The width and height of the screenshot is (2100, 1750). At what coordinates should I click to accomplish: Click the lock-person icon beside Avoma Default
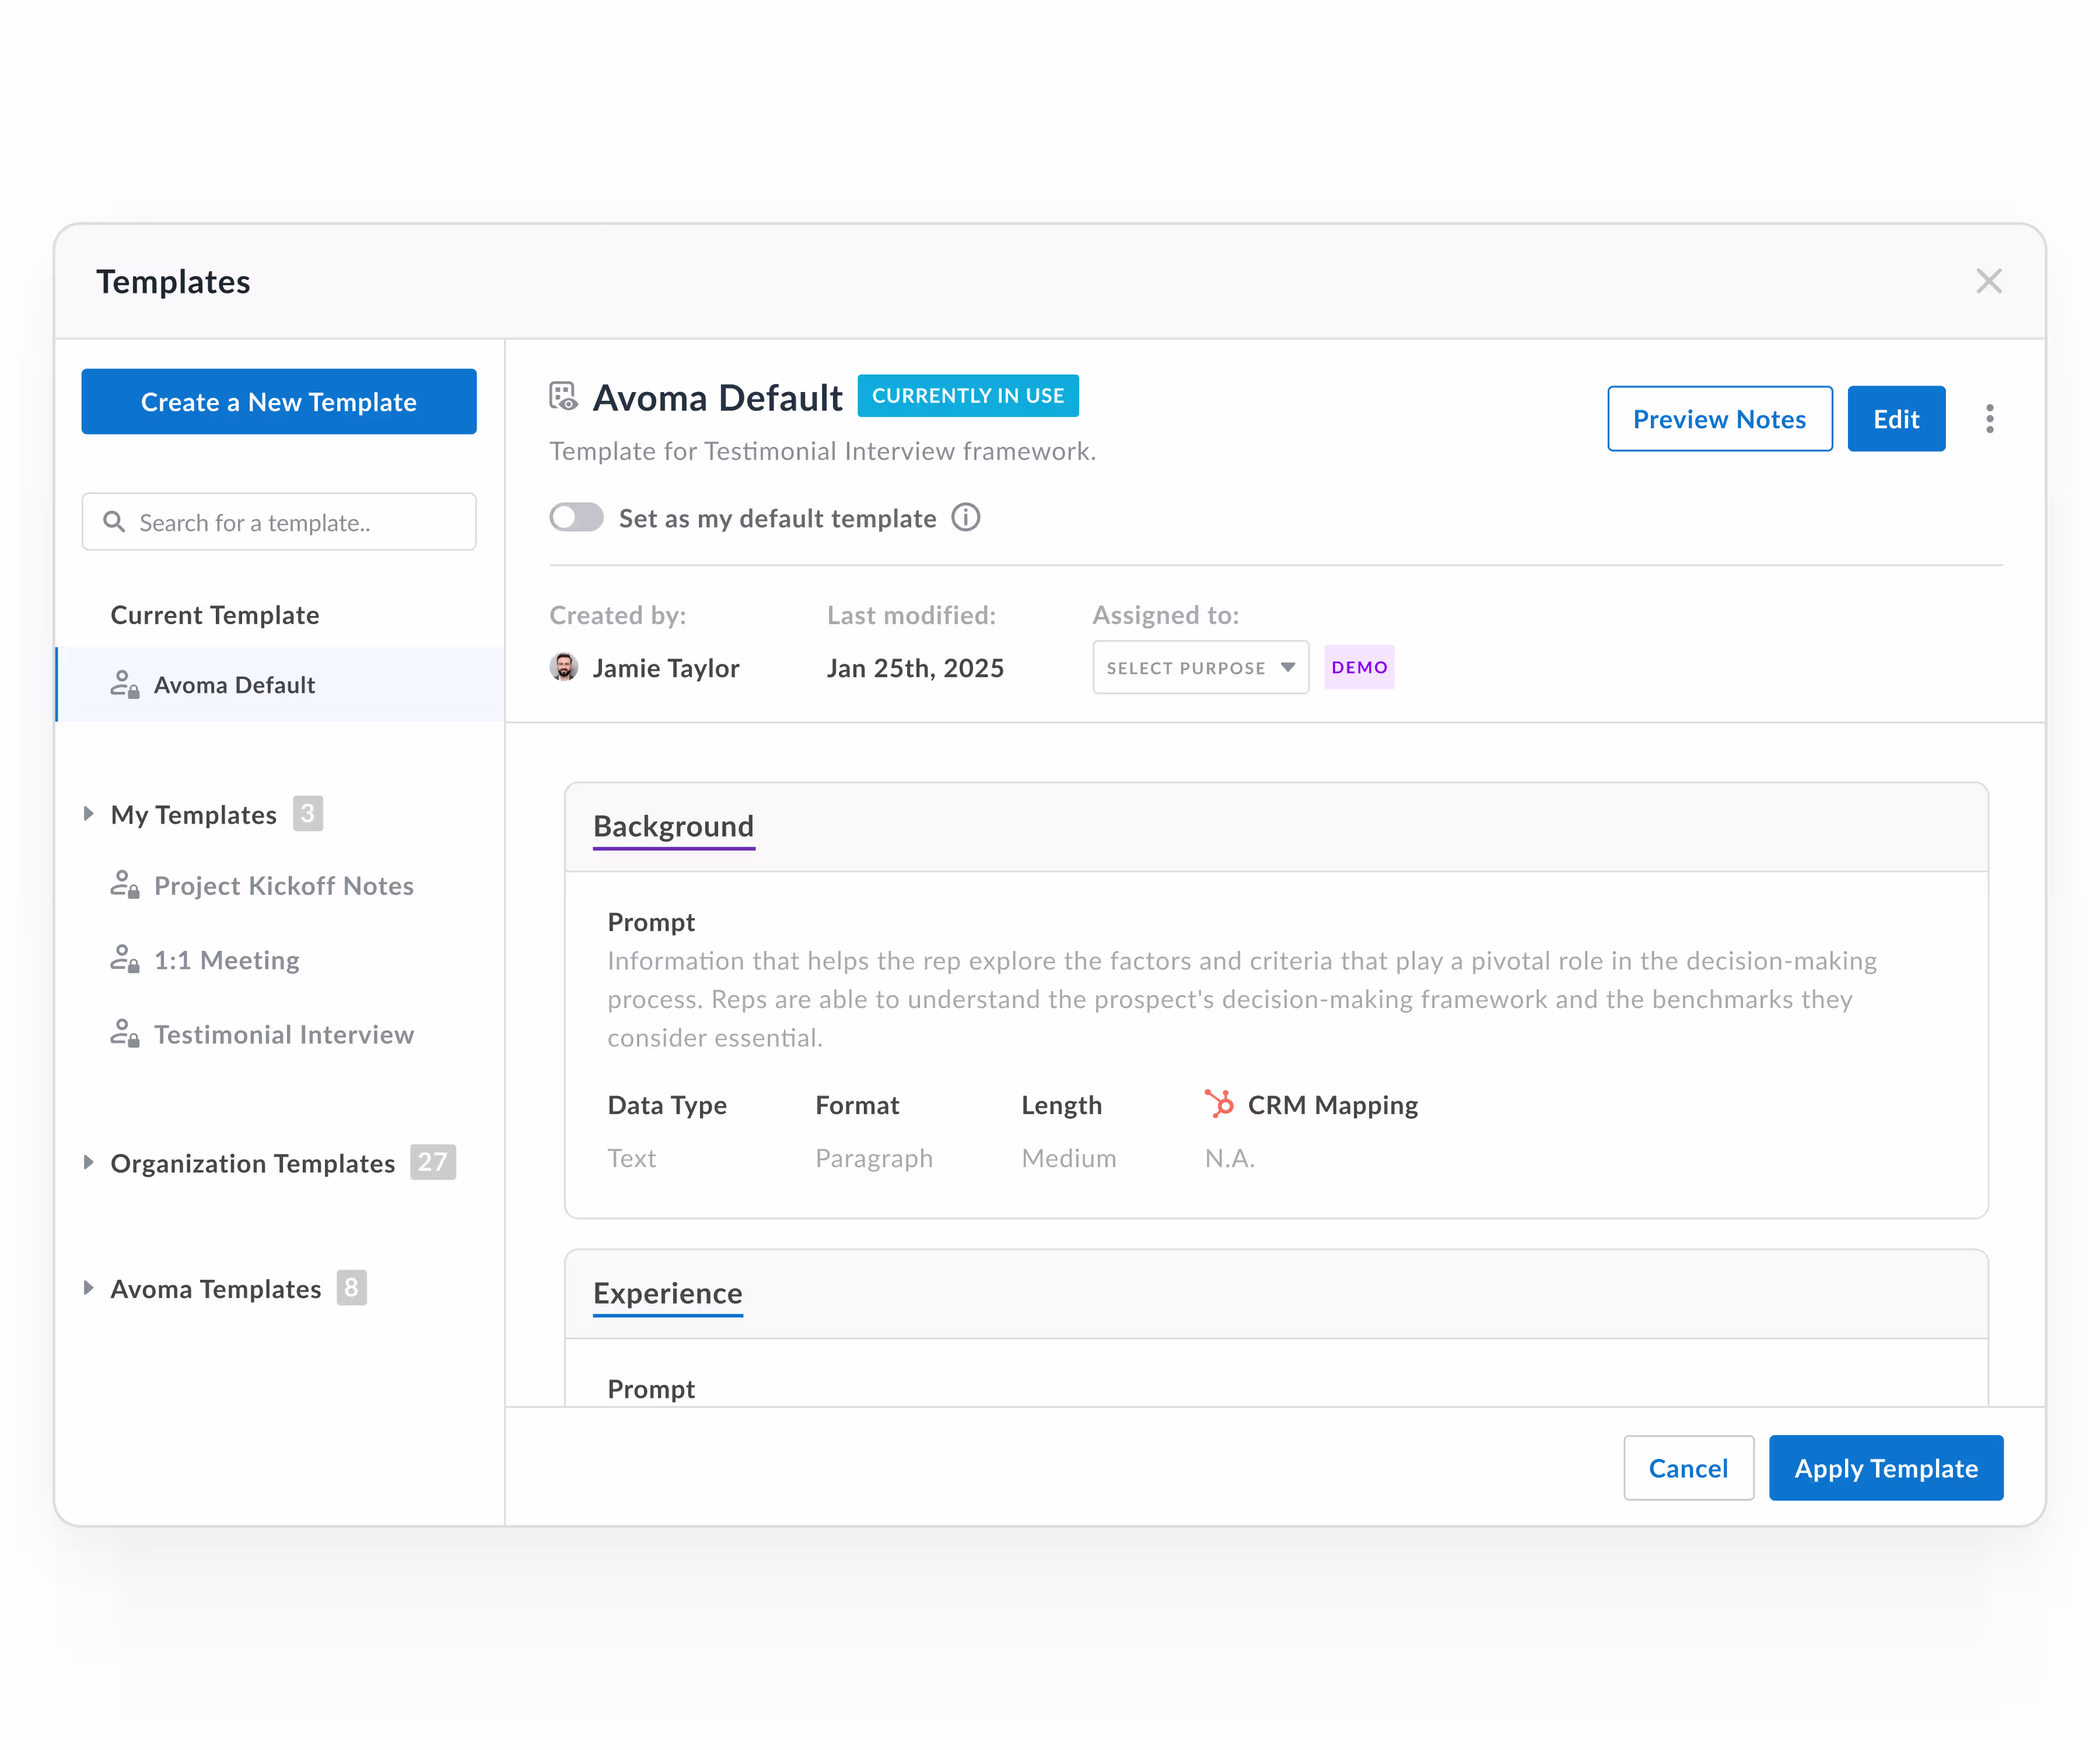[x=124, y=685]
